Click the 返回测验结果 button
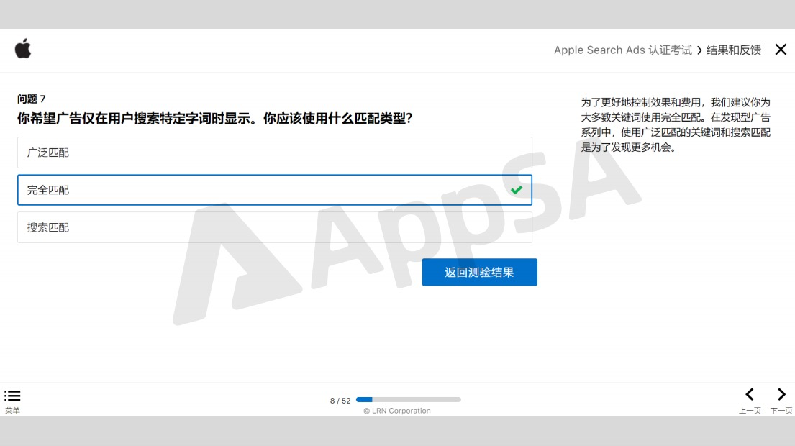Image resolution: width=795 pixels, height=446 pixels. tap(480, 272)
